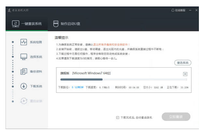Select the 选择系统 step label
The image size is (208, 131).
(36, 57)
